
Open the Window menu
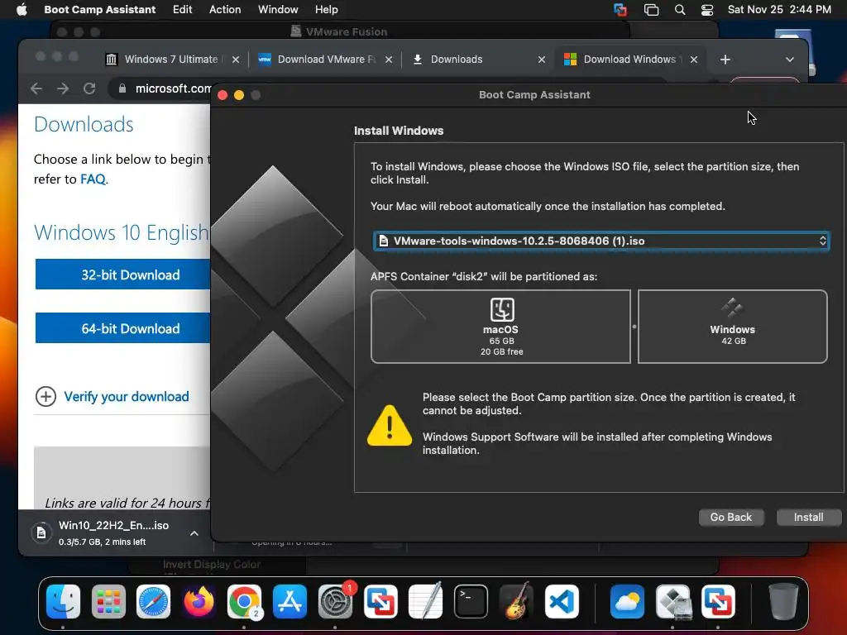(278, 10)
